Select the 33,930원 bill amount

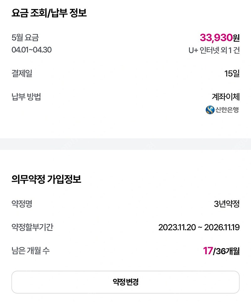(220, 38)
